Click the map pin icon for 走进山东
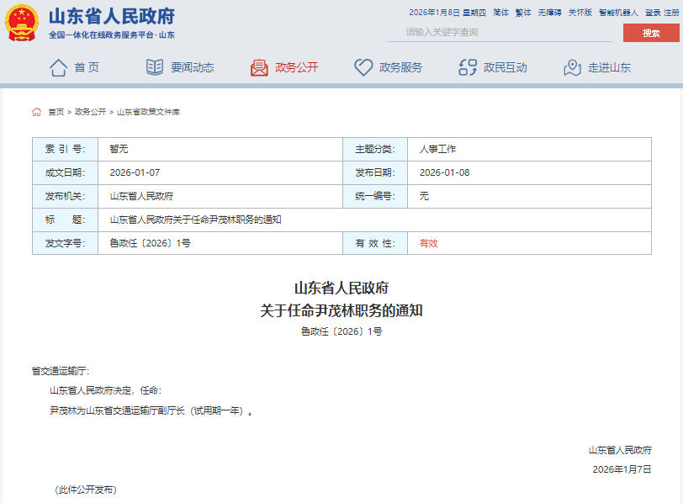The image size is (683, 503). click(x=572, y=67)
